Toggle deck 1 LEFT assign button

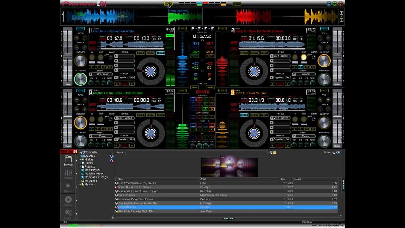(160, 53)
